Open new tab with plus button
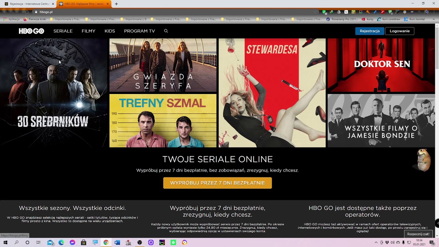 click(x=116, y=4)
